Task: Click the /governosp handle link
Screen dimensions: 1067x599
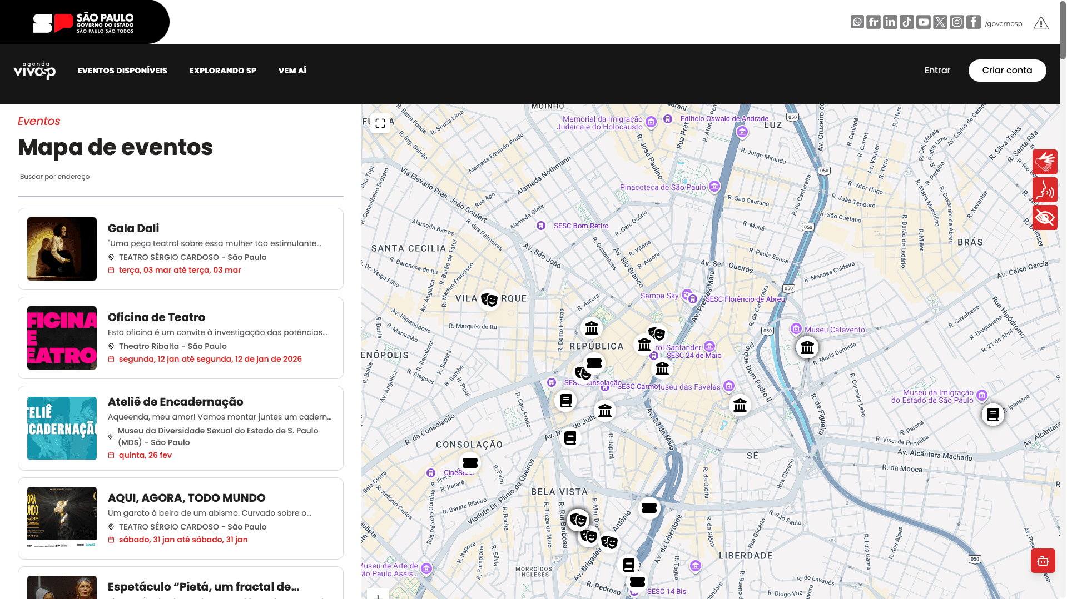Action: [x=1004, y=23]
